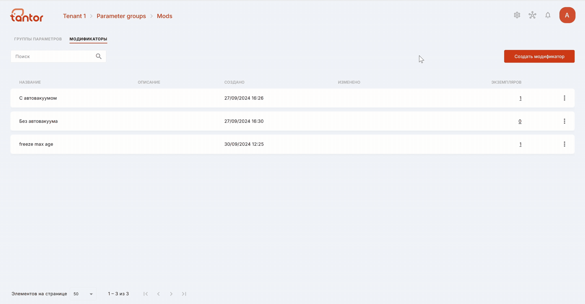Click the "Описание" column header
The image size is (585, 304).
149,82
